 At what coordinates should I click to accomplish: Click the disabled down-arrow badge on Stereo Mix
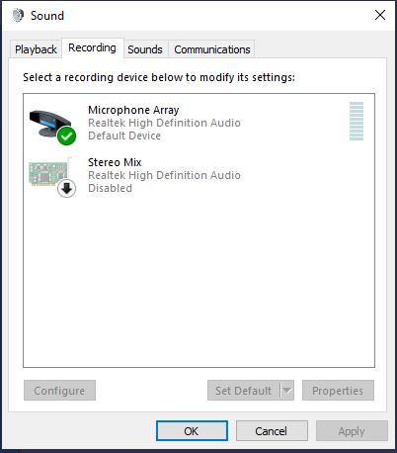67,189
